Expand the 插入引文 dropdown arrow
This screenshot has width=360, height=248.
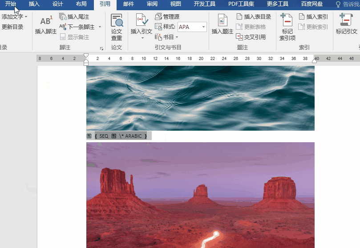(142, 38)
